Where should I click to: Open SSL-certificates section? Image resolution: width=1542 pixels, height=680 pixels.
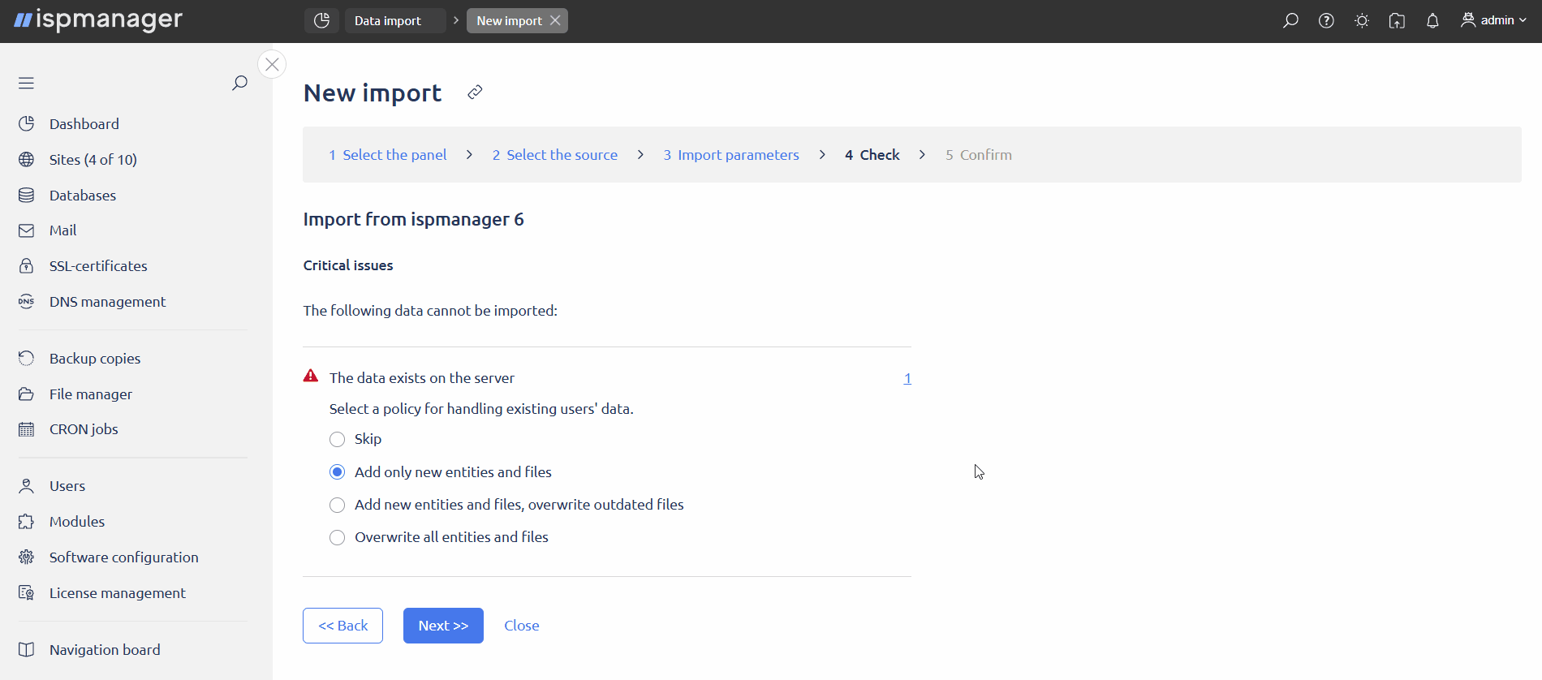98,266
